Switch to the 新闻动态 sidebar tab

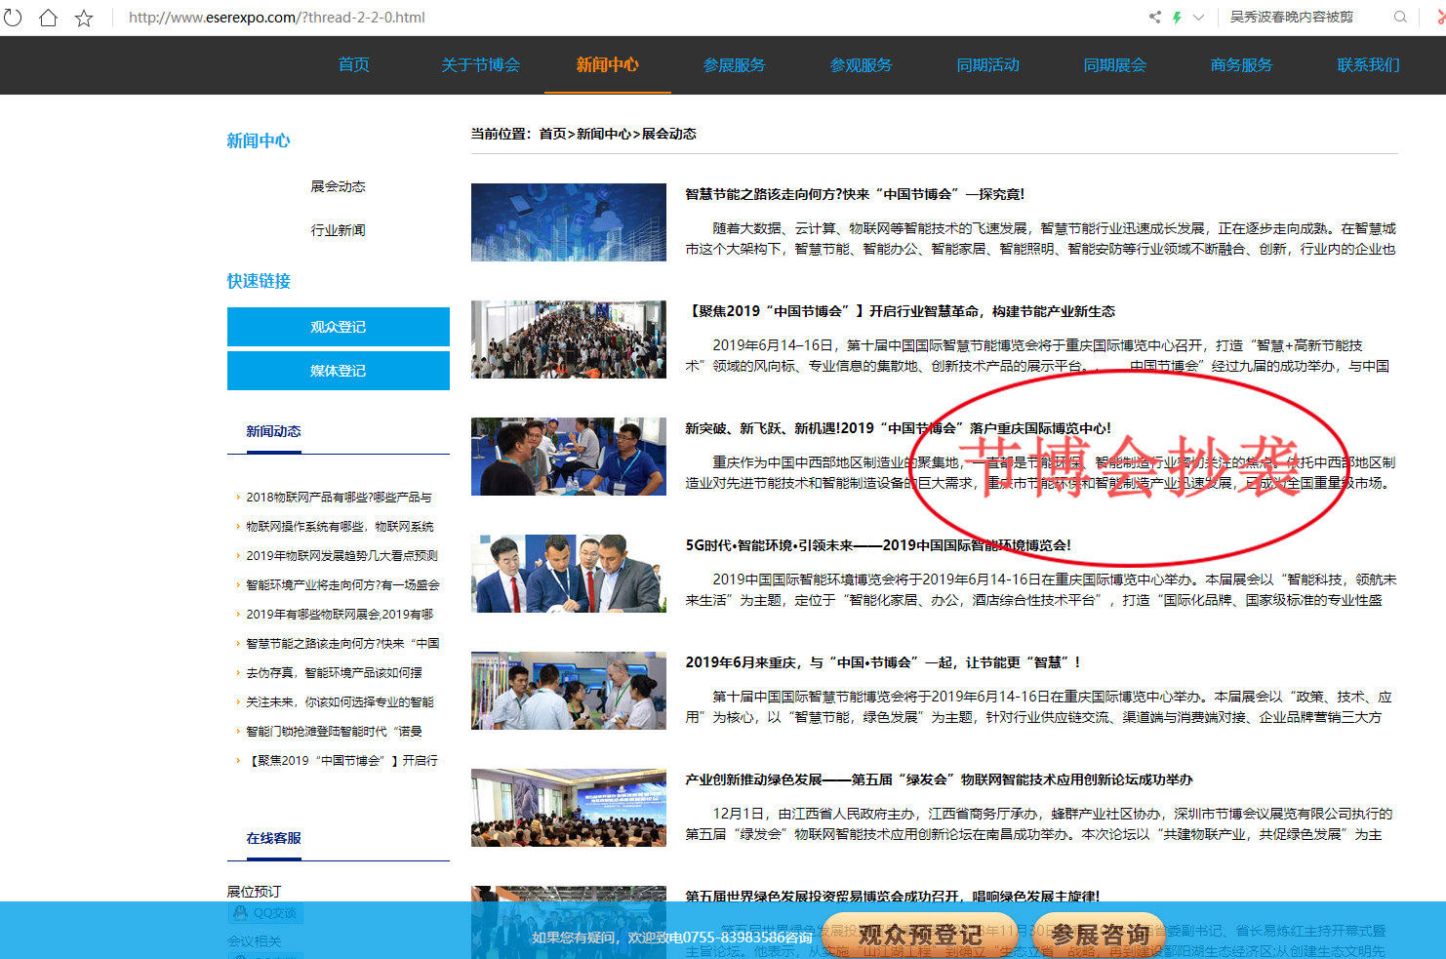pyautogui.click(x=273, y=431)
